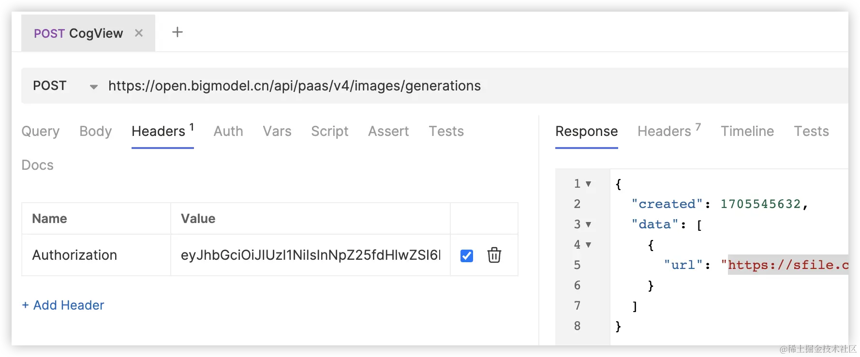Select the Auth tab
The image size is (860, 357).
coord(228,131)
